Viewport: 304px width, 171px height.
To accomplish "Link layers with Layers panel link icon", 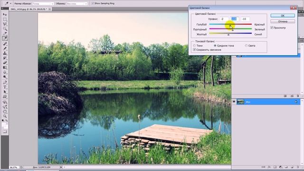I will (x=263, y=167).
